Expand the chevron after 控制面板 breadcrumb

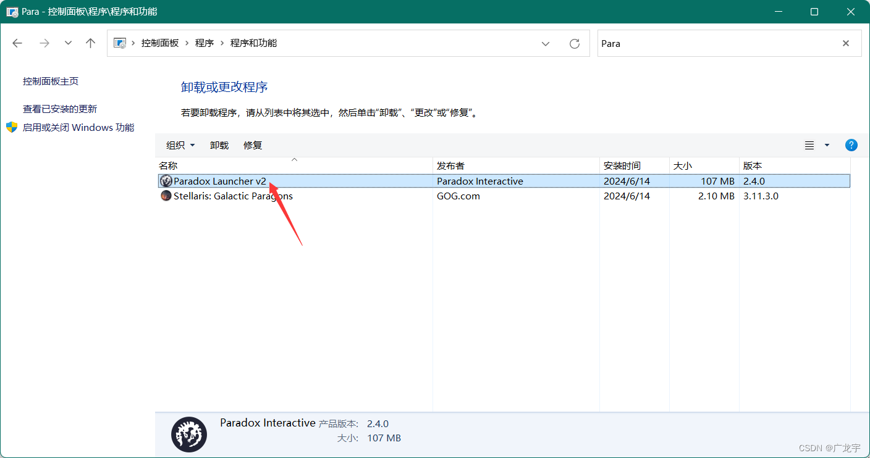tap(187, 43)
